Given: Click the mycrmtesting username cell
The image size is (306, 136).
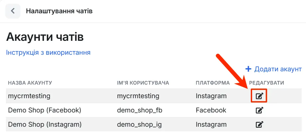Looking at the screenshot, I should (138, 96).
